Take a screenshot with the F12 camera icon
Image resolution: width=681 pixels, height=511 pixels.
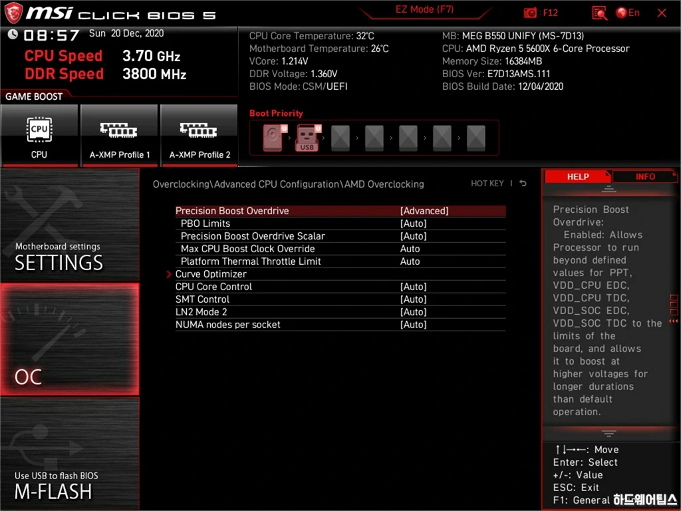click(x=530, y=13)
